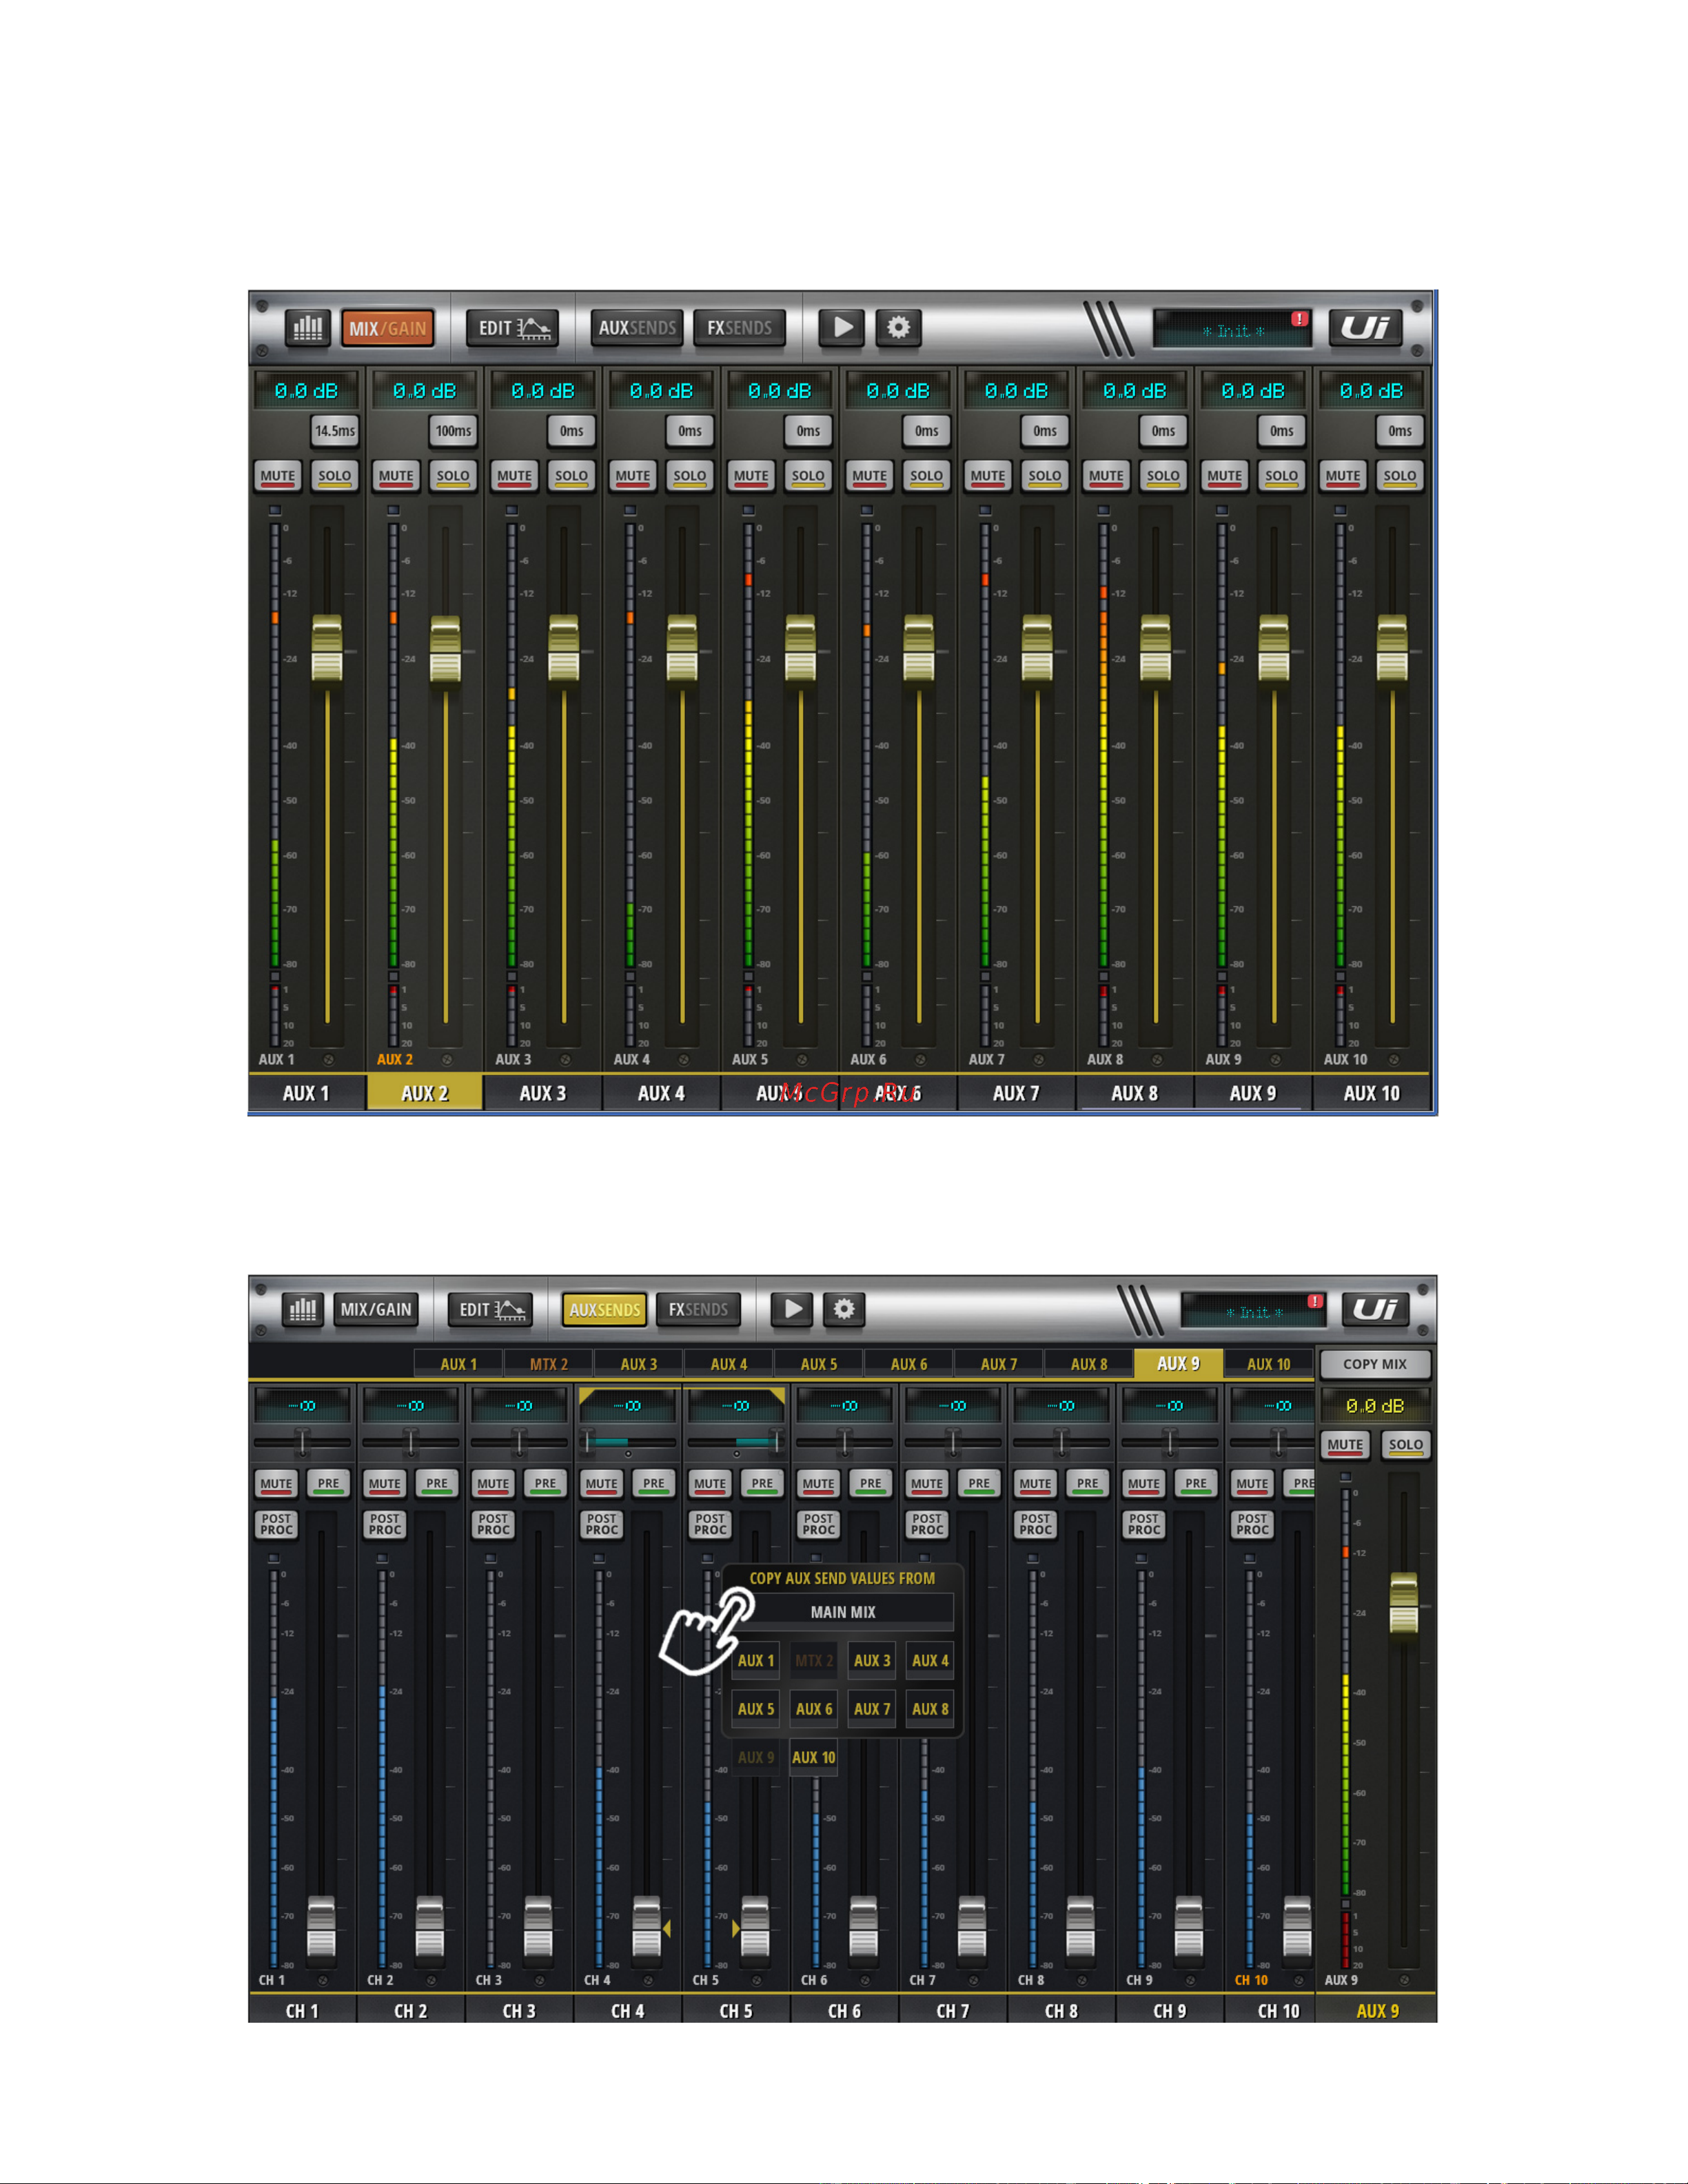Viewport: 1688px width, 2184px height.
Task: Select AUX 5 tab in aux sends row
Action: pyautogui.click(x=819, y=1364)
